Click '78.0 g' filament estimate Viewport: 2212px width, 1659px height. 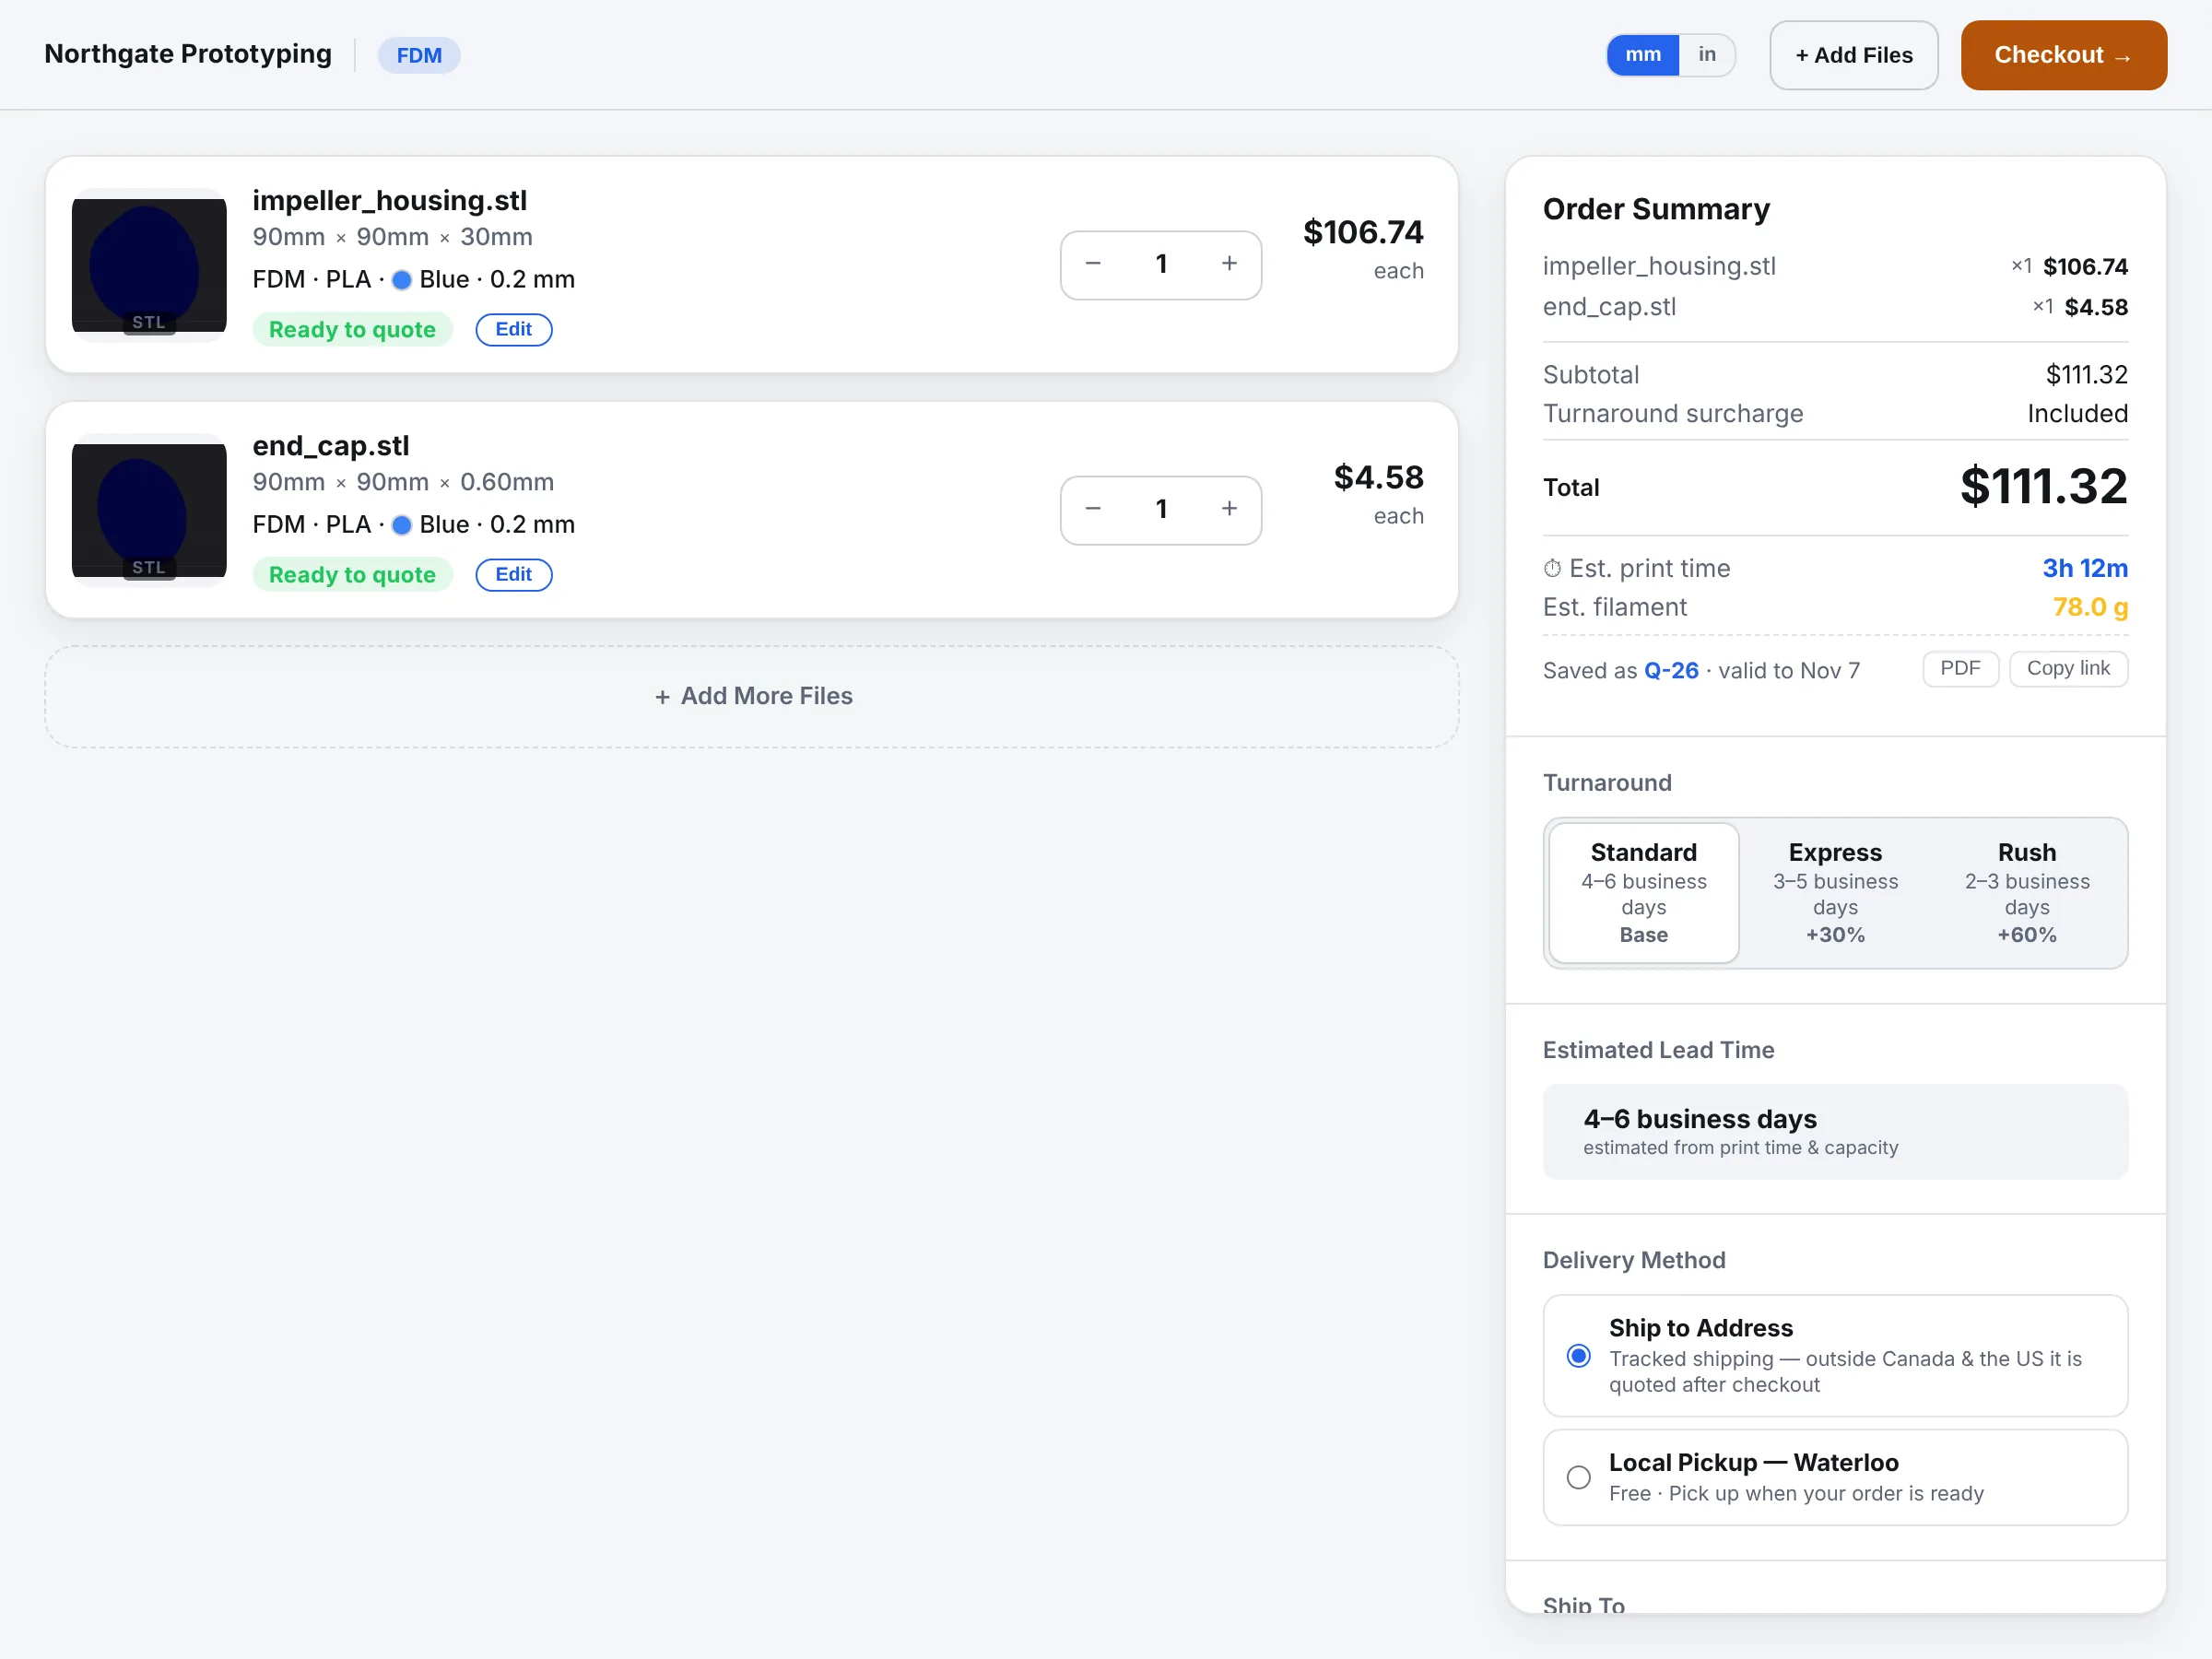(x=2090, y=607)
